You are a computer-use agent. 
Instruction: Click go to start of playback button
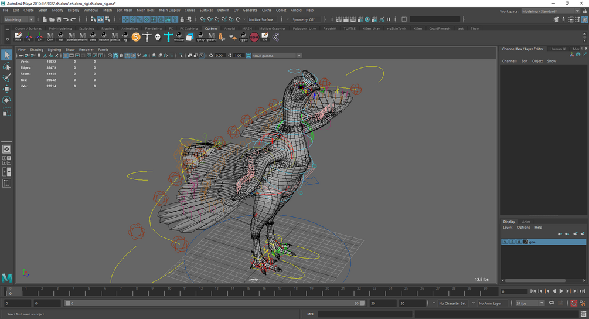click(x=533, y=291)
